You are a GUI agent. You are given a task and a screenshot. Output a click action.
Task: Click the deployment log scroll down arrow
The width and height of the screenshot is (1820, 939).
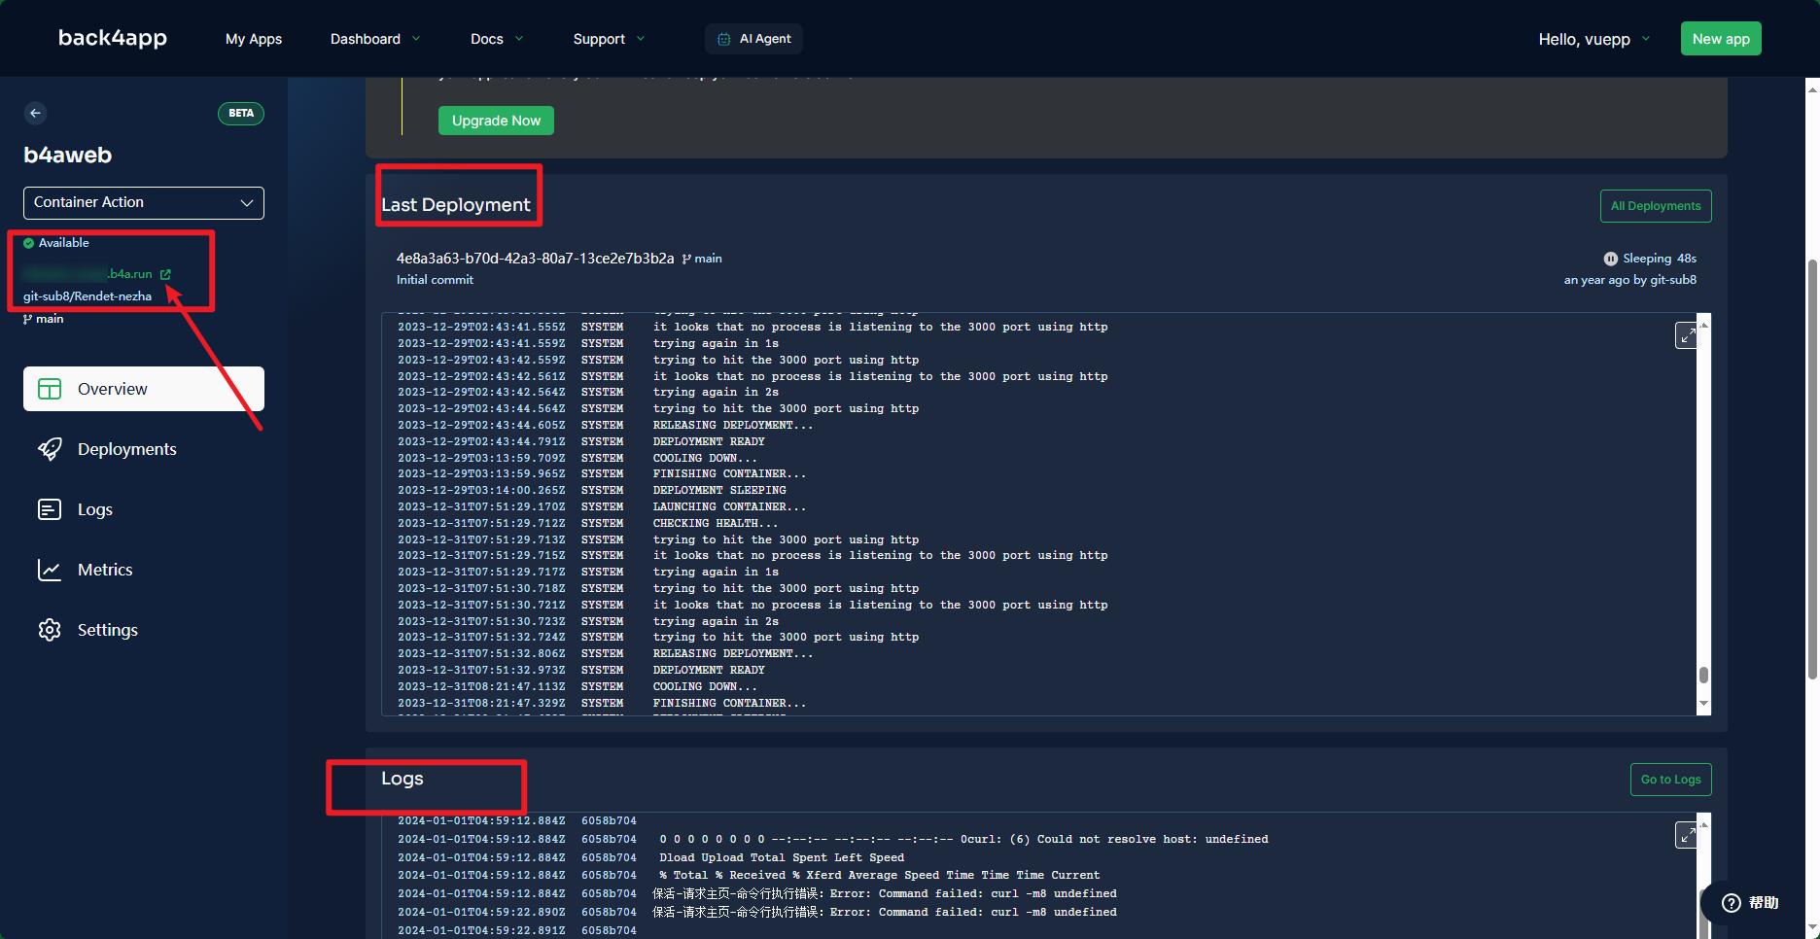(1703, 704)
